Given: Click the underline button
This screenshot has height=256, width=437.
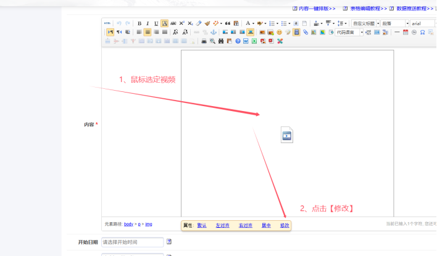Looking at the screenshot, I should (x=156, y=23).
